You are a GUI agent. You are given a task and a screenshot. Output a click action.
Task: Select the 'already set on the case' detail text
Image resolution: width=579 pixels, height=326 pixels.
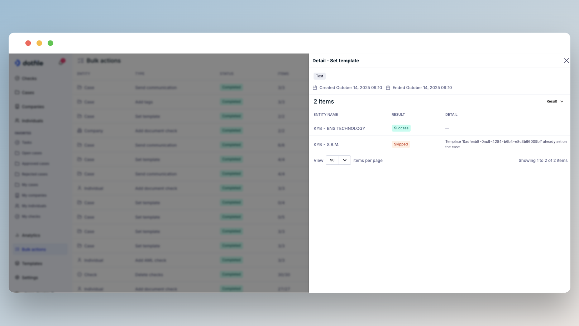click(x=506, y=144)
